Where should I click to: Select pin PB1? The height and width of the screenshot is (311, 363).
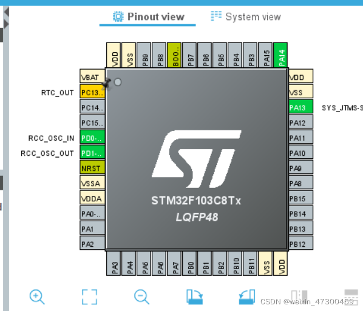click(x=205, y=263)
